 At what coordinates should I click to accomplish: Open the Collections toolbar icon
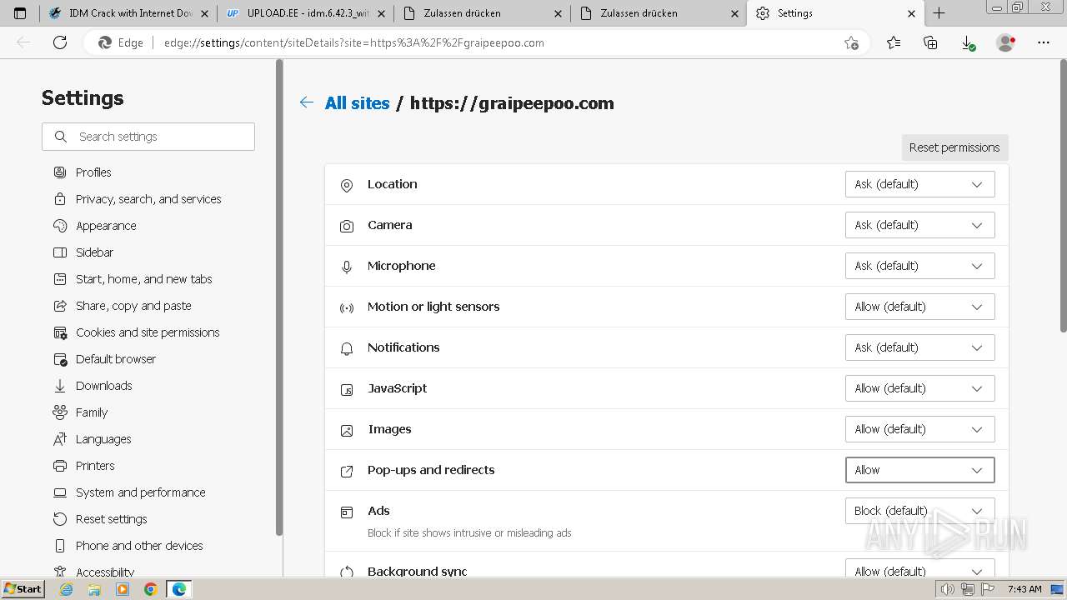(931, 42)
